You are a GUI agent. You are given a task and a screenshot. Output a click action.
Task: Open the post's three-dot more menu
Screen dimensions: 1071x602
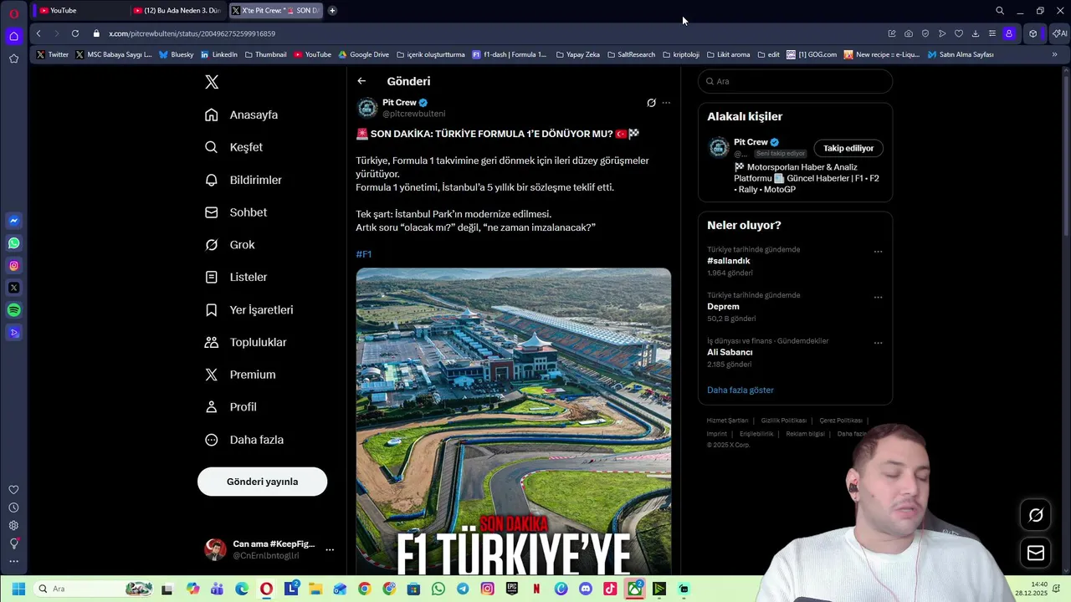666,103
